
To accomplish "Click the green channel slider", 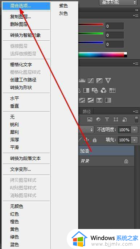I will pyautogui.click(x=91, y=33).
